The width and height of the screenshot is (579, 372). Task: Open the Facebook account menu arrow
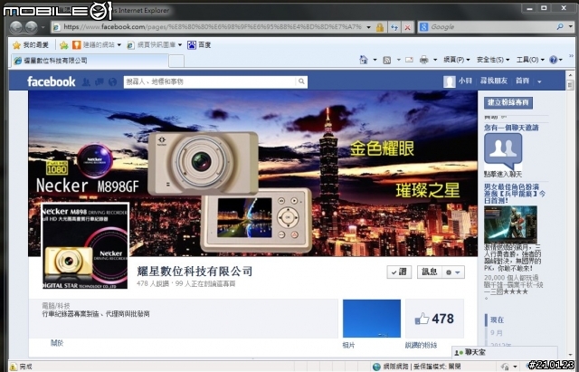click(x=539, y=81)
